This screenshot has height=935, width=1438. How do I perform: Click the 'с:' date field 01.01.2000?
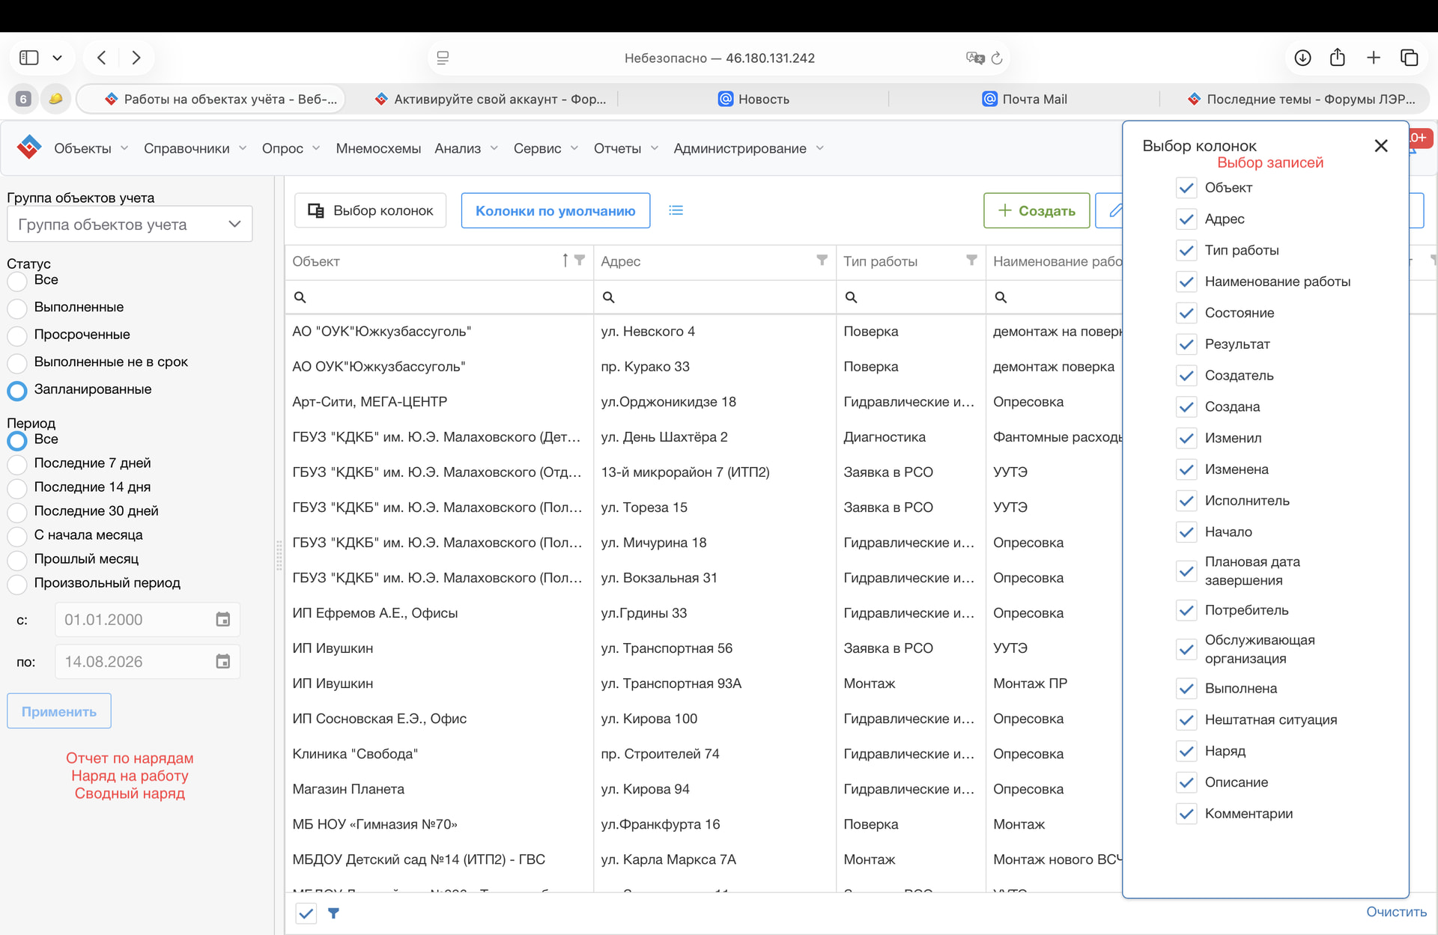point(148,620)
